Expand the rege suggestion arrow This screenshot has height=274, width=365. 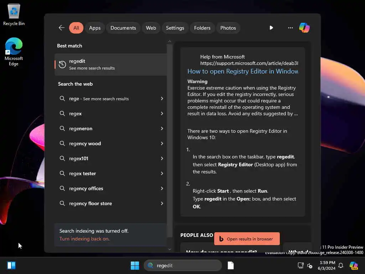click(162, 98)
